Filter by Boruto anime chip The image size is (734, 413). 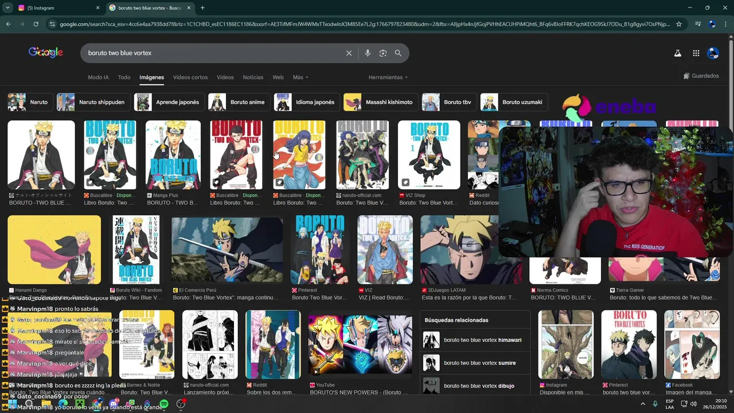pos(239,102)
